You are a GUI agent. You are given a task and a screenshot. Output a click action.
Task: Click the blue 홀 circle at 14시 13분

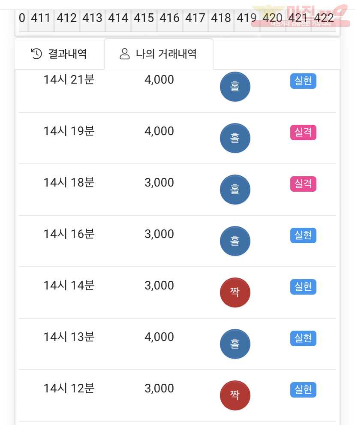point(235,344)
